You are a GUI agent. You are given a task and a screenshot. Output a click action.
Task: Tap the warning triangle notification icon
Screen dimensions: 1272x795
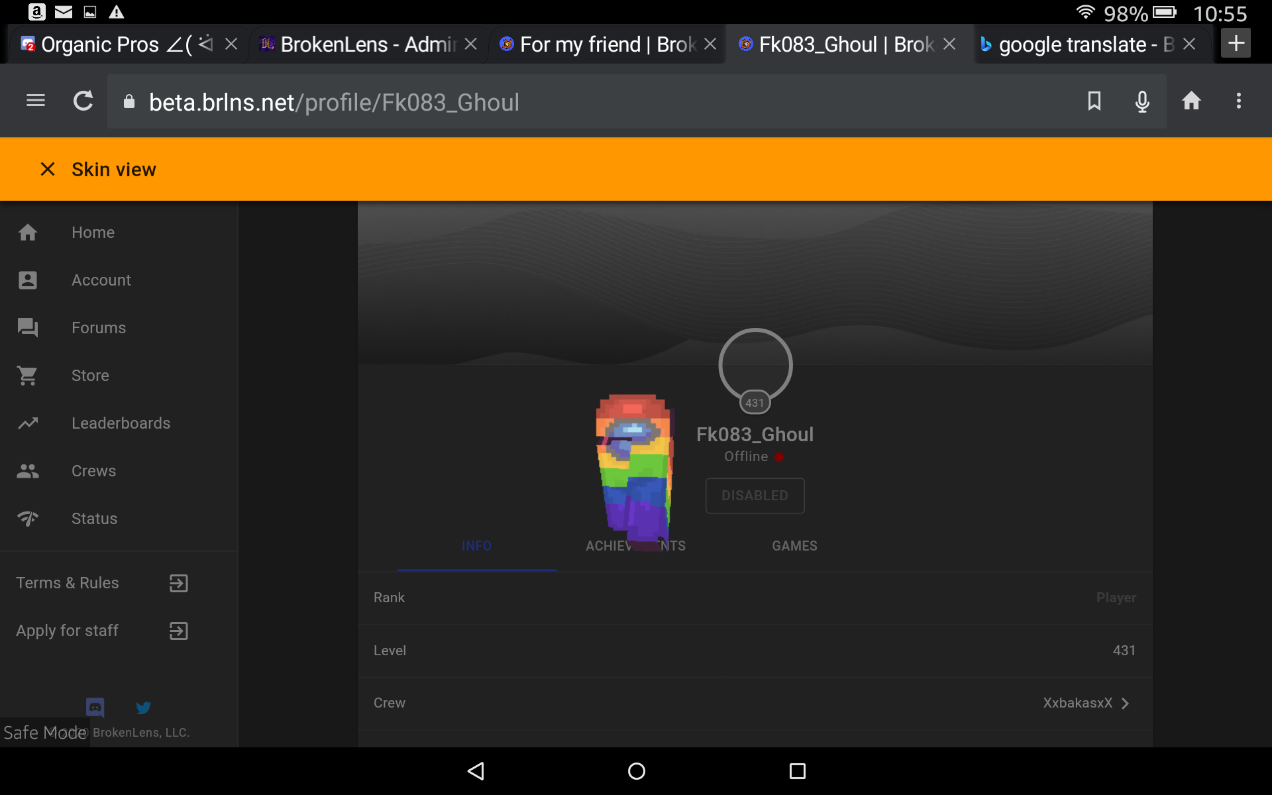[117, 12]
